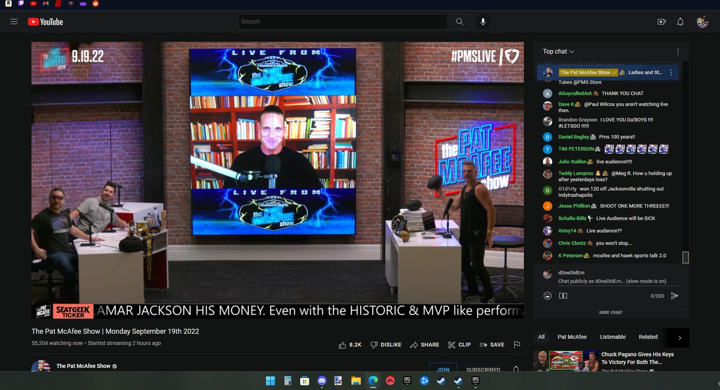This screenshot has width=720, height=390.
Task: Open File Explorer from the taskbar
Action: [356, 380]
